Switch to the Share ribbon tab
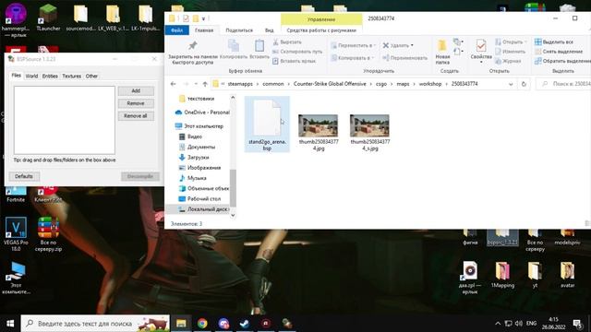Screen dimensions: 591x332 pos(239,30)
